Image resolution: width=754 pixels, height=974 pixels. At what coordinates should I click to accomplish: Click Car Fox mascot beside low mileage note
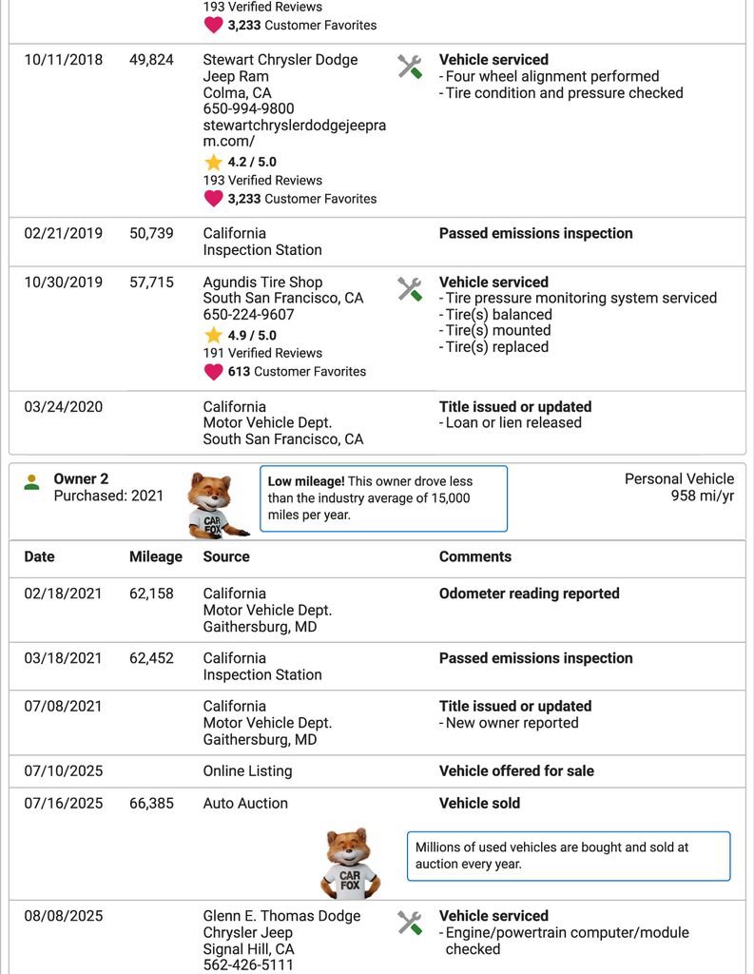pos(216,504)
